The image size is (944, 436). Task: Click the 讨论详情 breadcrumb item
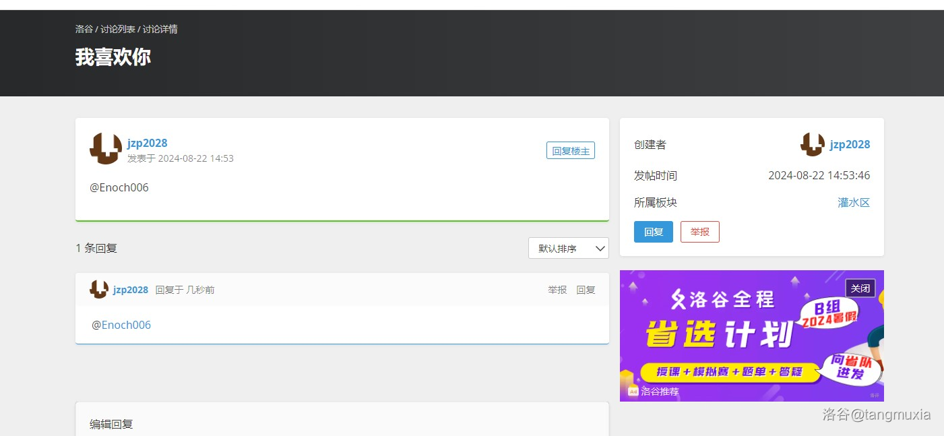(160, 29)
